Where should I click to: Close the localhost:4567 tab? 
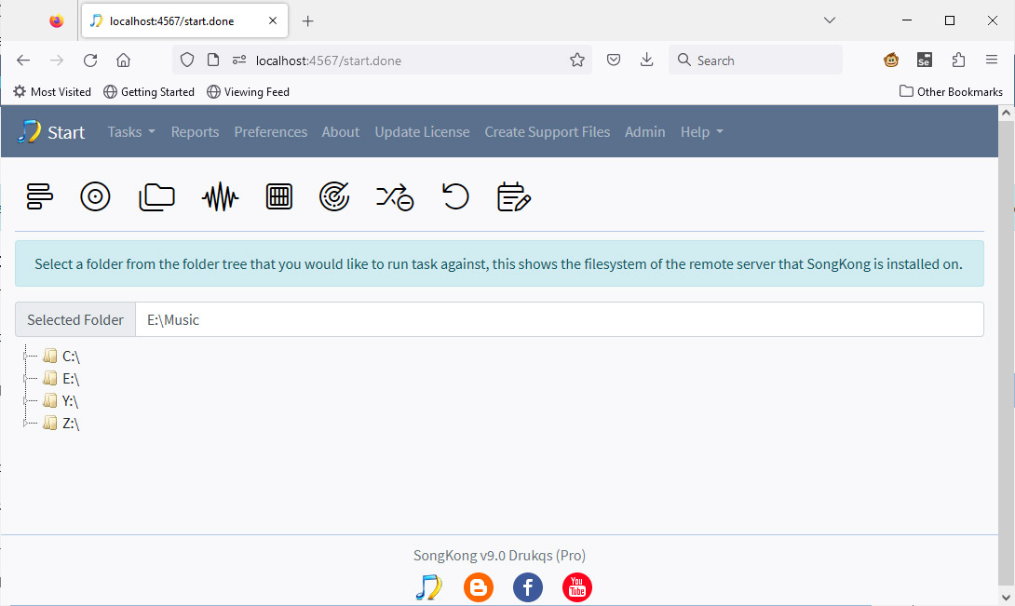[x=273, y=20]
